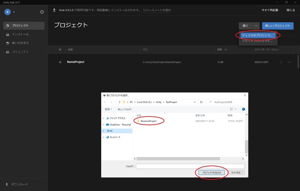Expand the PC tree node

click(103, 131)
